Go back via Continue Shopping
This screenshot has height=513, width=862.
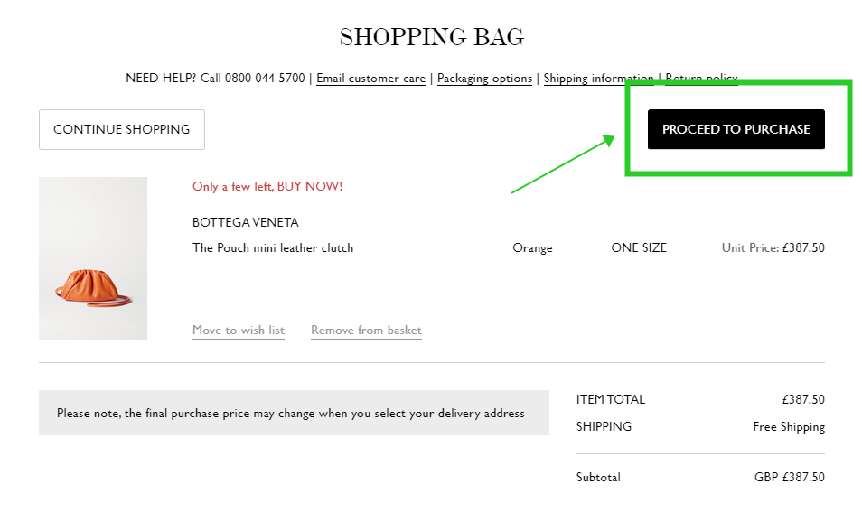[121, 129]
